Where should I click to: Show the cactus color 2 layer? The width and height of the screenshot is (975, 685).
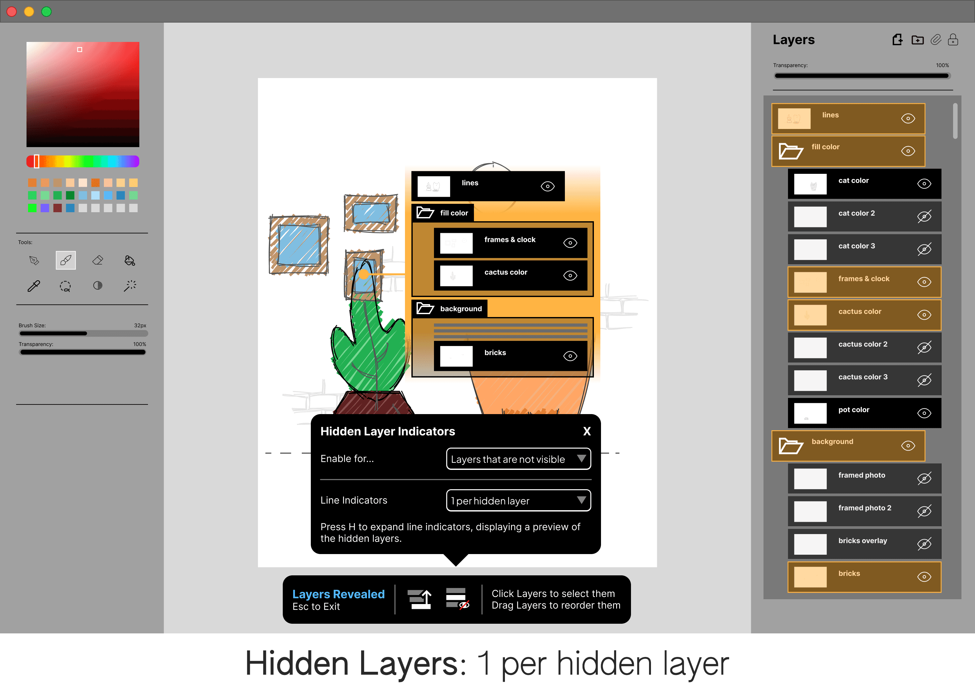pyautogui.click(x=924, y=347)
